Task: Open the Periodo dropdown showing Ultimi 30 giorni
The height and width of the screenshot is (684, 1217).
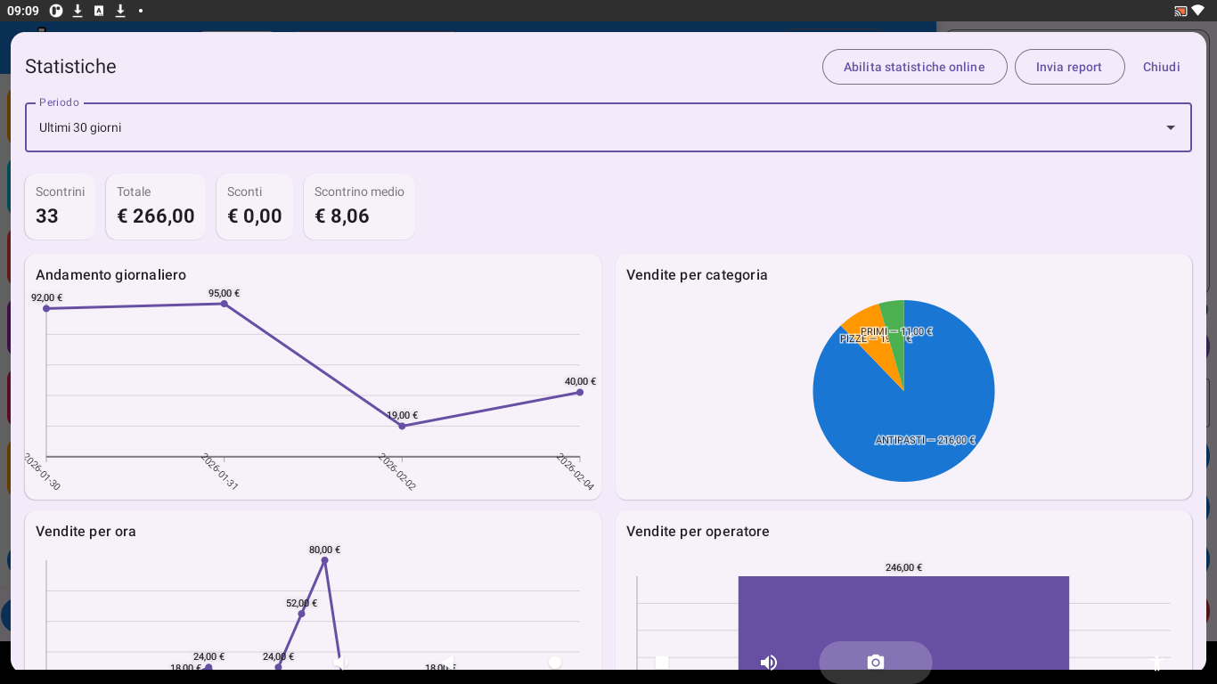Action: 608,127
